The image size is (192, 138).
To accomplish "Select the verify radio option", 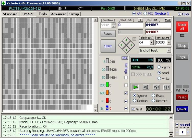I will point(159,67).
